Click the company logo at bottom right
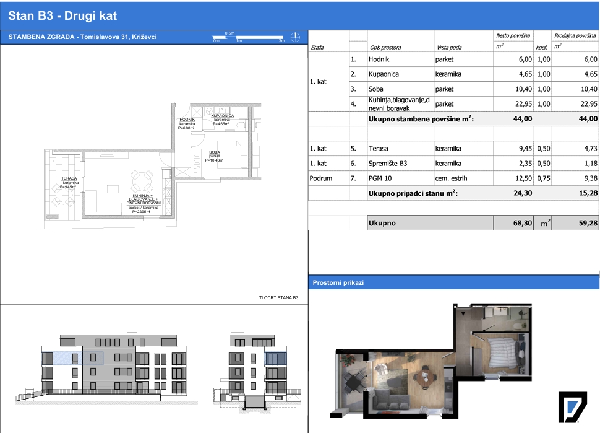The height and width of the screenshot is (433, 600). (x=572, y=407)
